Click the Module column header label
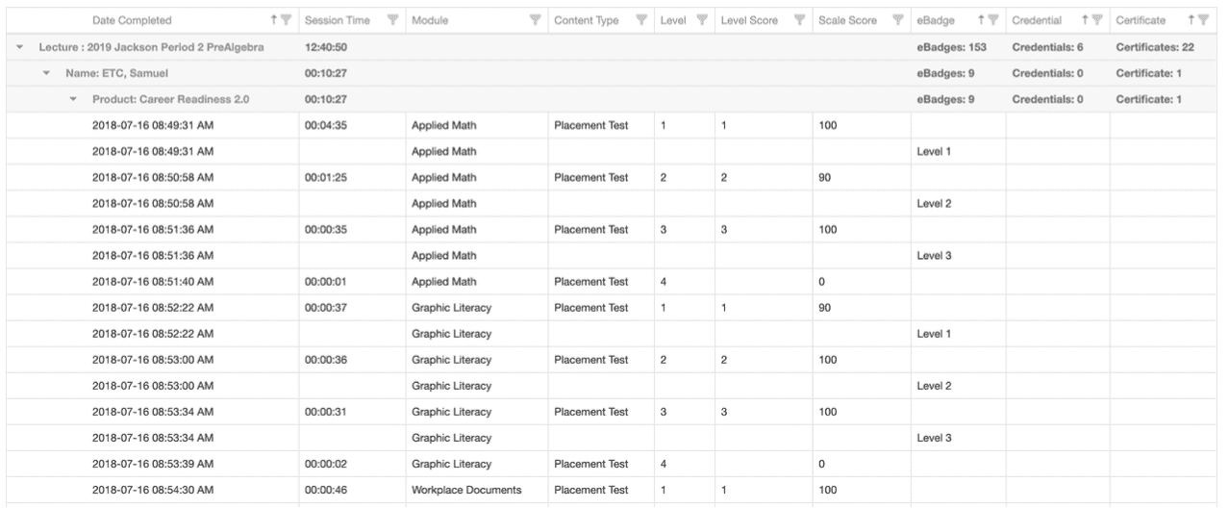Screen dimensions: 1229x508 coord(433,21)
